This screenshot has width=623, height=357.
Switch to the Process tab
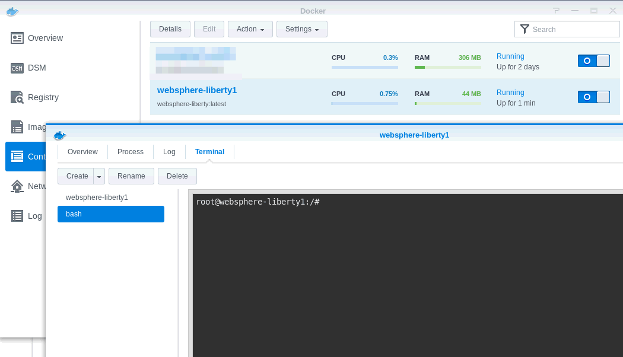click(x=130, y=152)
